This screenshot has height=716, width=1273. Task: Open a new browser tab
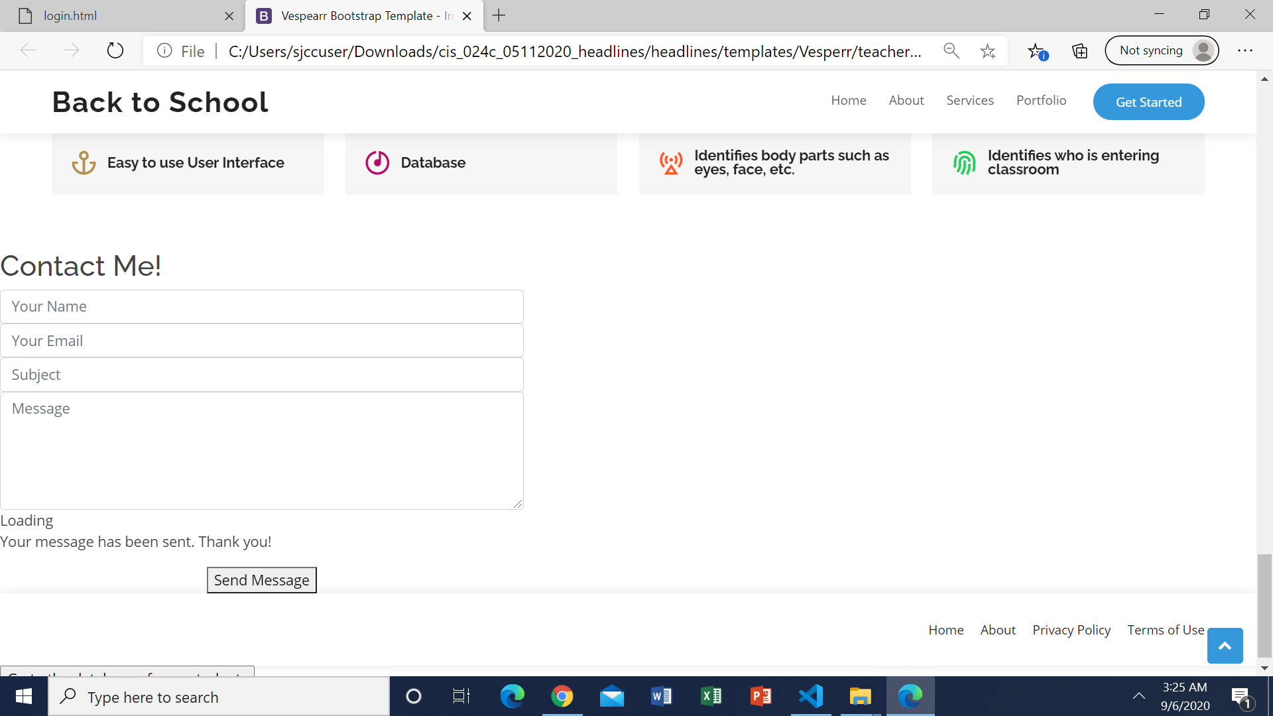[x=499, y=15]
